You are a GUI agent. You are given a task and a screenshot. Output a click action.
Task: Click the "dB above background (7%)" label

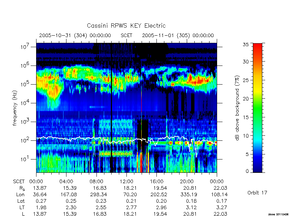237,108
